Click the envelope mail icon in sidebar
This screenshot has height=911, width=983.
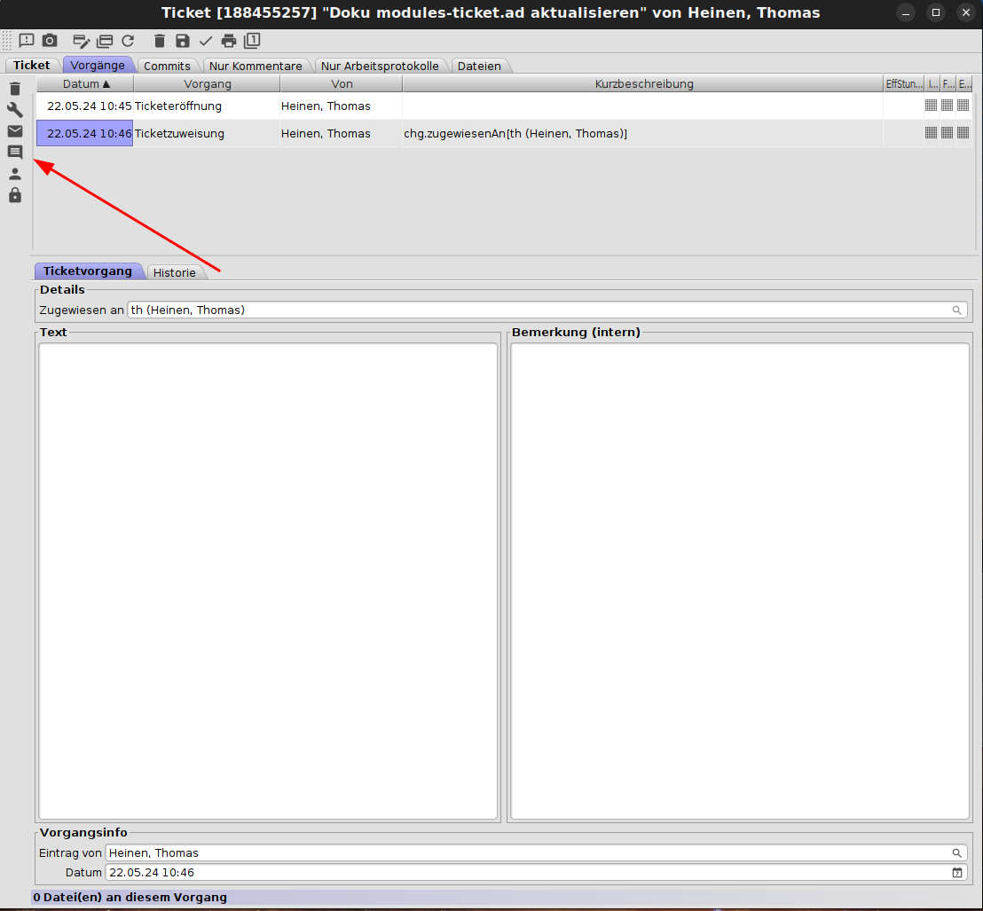pyautogui.click(x=15, y=131)
